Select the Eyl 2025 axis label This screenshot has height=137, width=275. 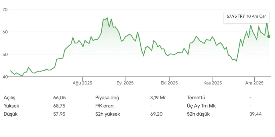click(125, 83)
